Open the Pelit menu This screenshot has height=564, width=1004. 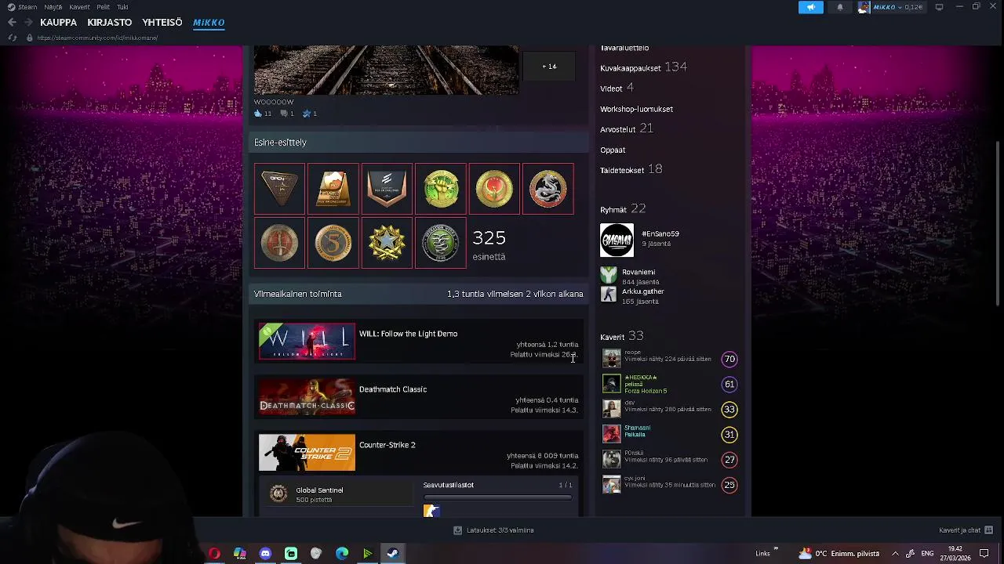(x=104, y=7)
